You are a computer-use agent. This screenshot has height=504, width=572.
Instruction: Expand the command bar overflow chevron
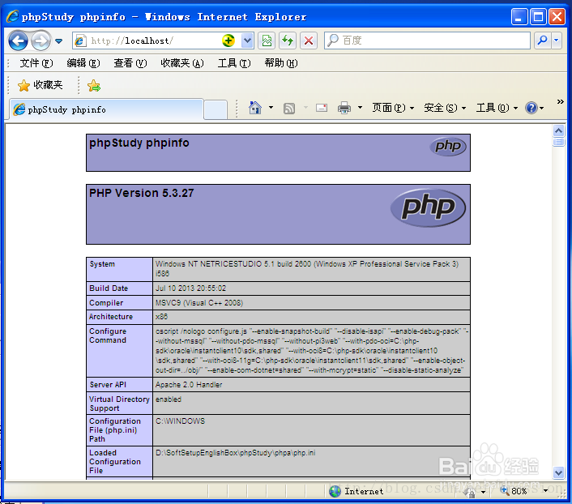pyautogui.click(x=561, y=102)
